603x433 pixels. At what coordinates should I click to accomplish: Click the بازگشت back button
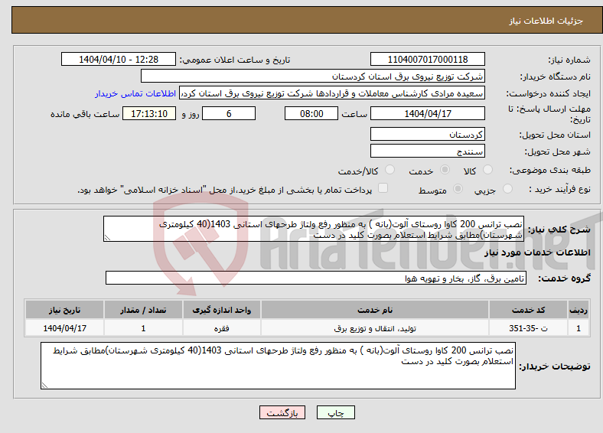(282, 412)
